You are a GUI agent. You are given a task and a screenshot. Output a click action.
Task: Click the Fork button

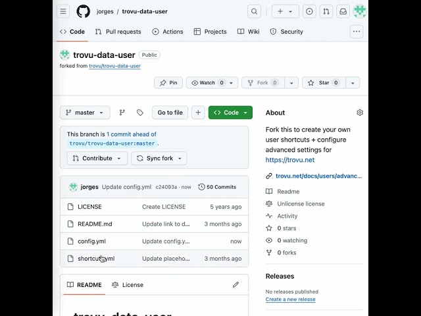point(263,83)
